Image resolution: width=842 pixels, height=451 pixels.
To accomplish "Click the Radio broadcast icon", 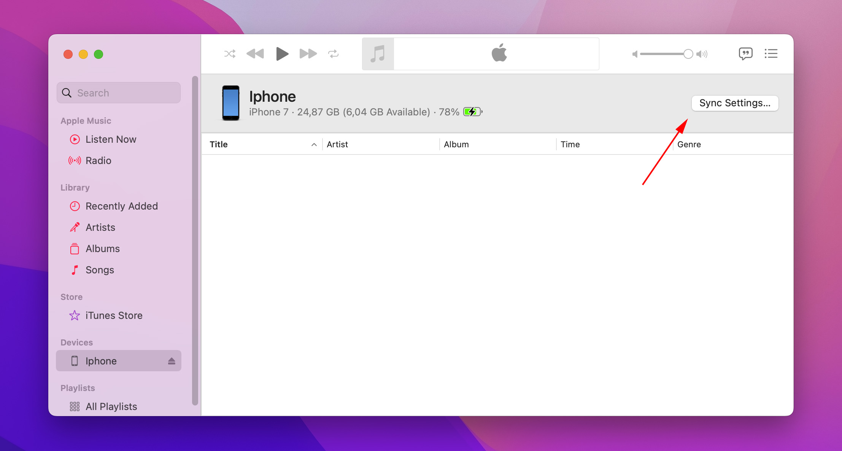I will 75,161.
